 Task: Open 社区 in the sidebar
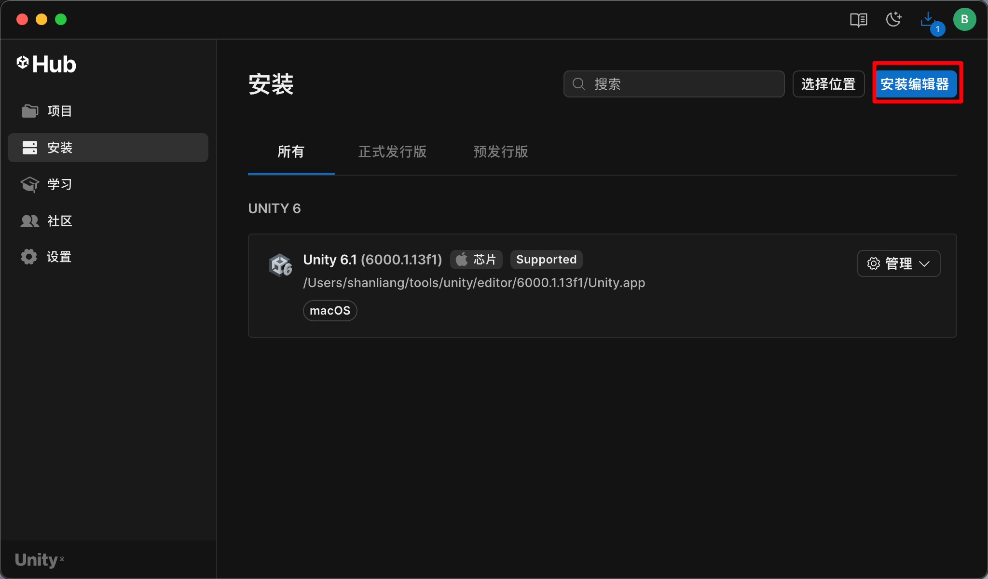pyautogui.click(x=108, y=221)
